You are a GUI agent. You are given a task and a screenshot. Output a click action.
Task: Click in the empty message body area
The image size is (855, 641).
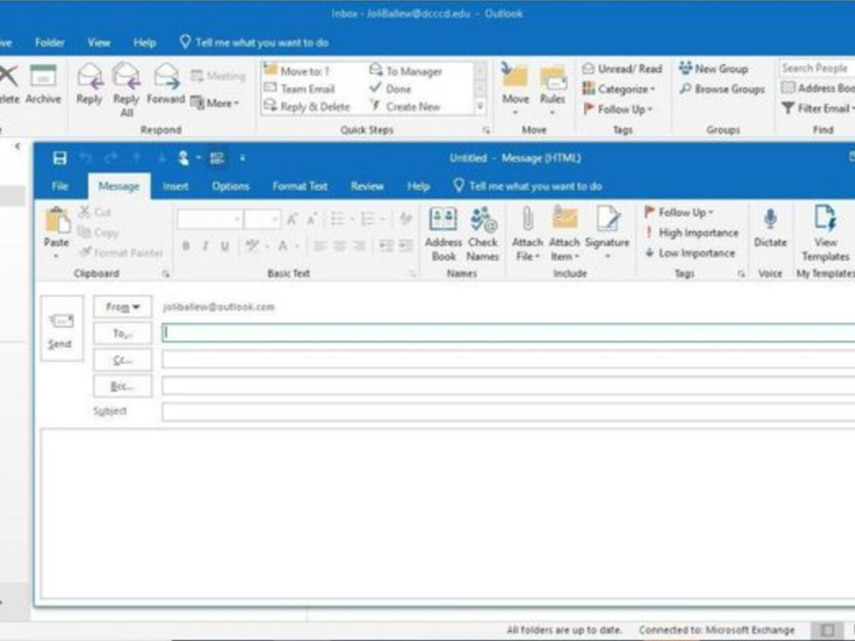tap(447, 514)
